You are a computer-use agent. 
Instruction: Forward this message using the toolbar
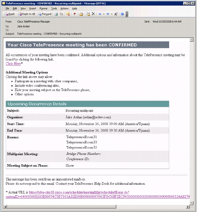pos(45,14)
